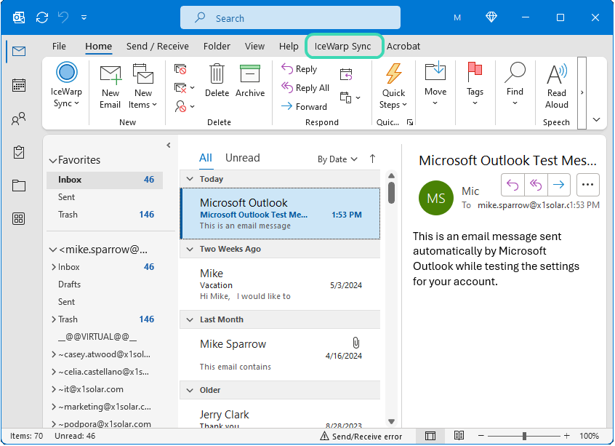
Task: Open the New Items dropdown
Action: click(x=142, y=87)
